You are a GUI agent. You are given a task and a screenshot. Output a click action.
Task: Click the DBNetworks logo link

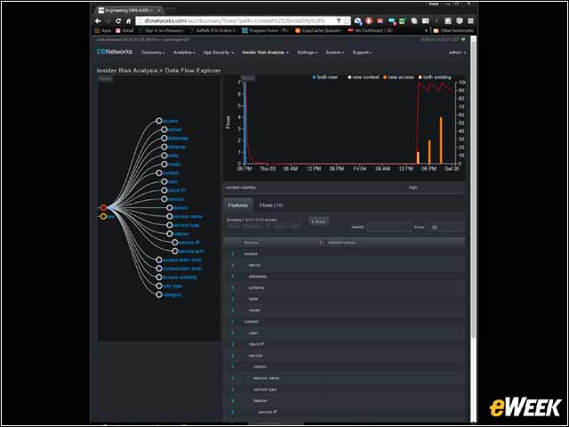(x=115, y=52)
